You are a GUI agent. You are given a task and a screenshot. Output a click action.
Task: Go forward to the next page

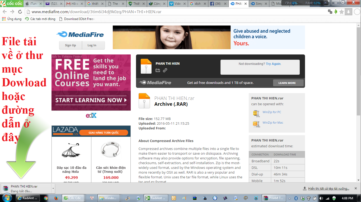(12, 12)
